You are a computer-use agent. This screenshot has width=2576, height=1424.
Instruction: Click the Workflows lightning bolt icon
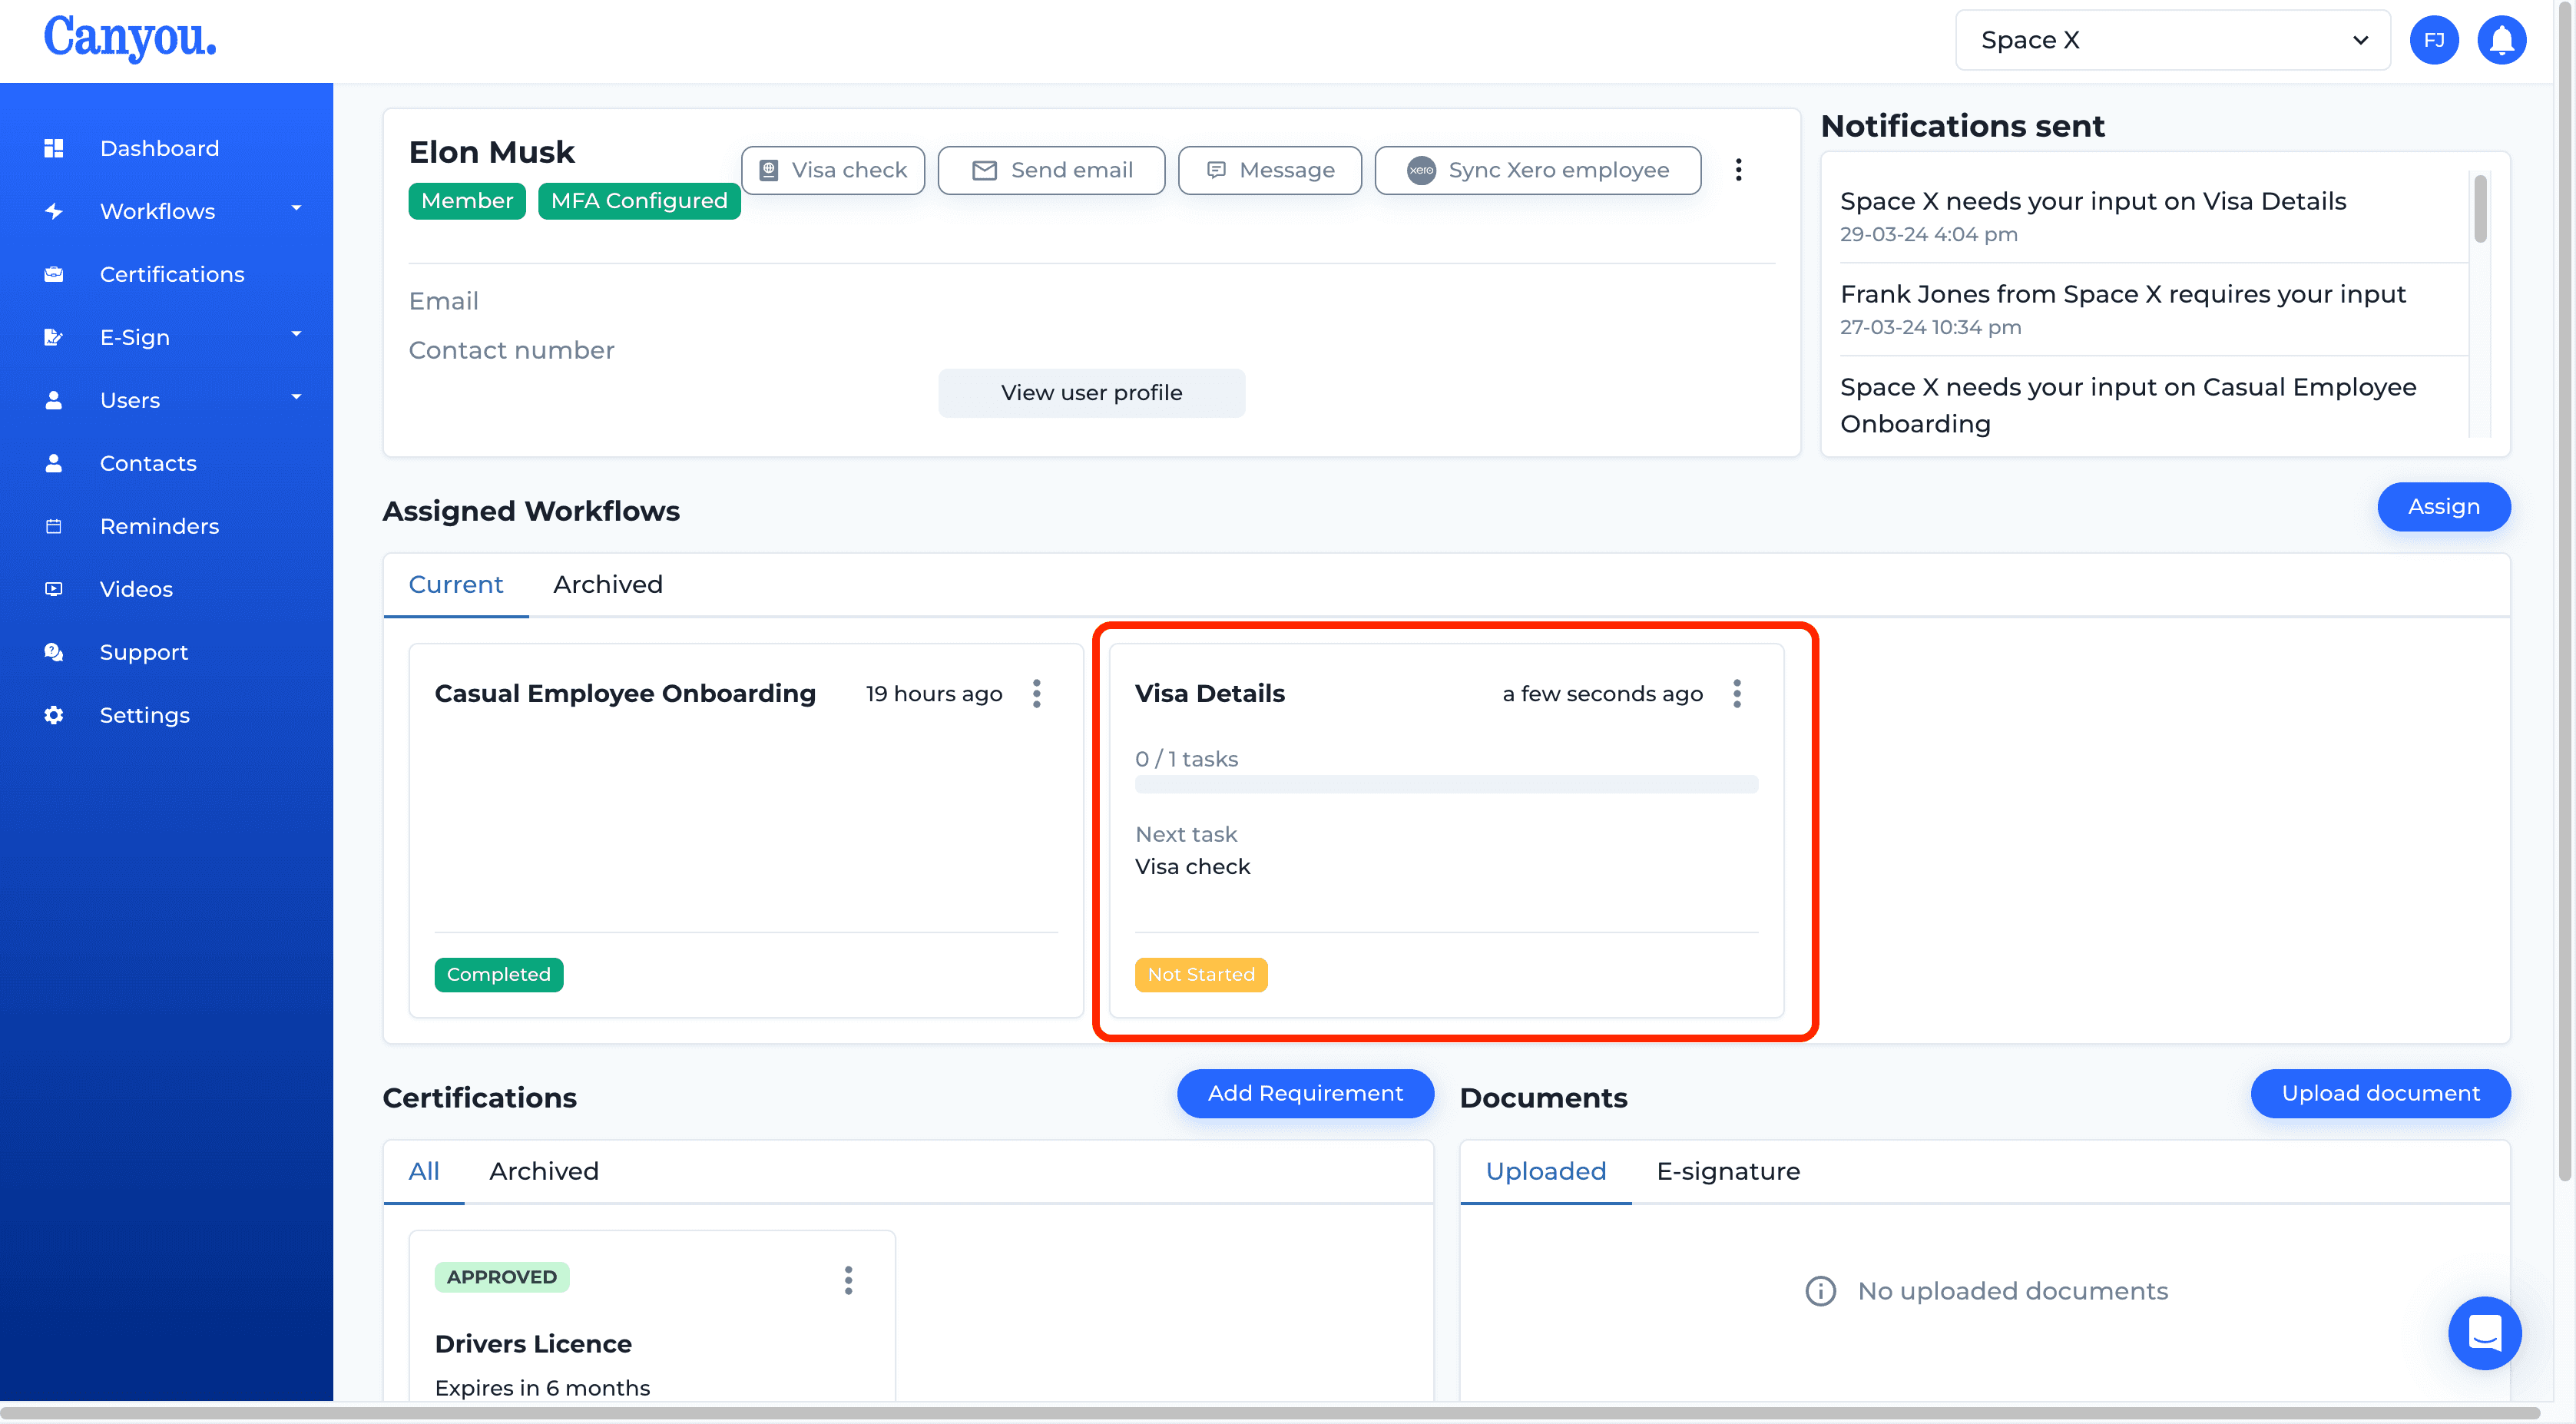click(54, 211)
